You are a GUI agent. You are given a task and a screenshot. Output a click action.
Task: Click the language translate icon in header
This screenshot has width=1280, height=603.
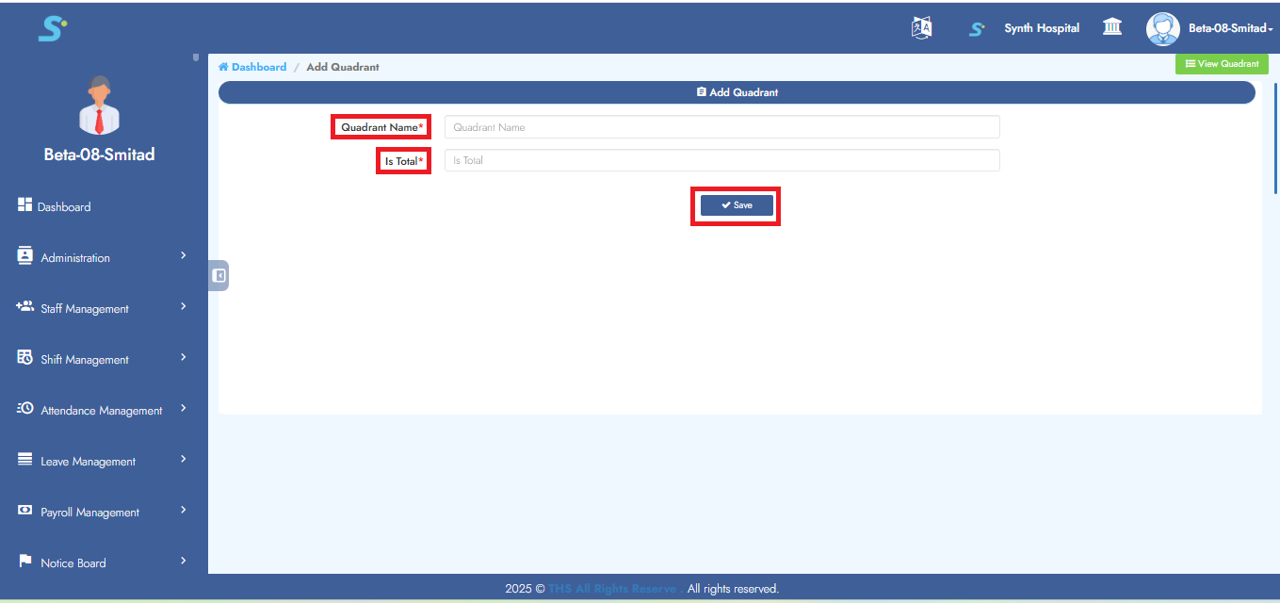tap(921, 28)
